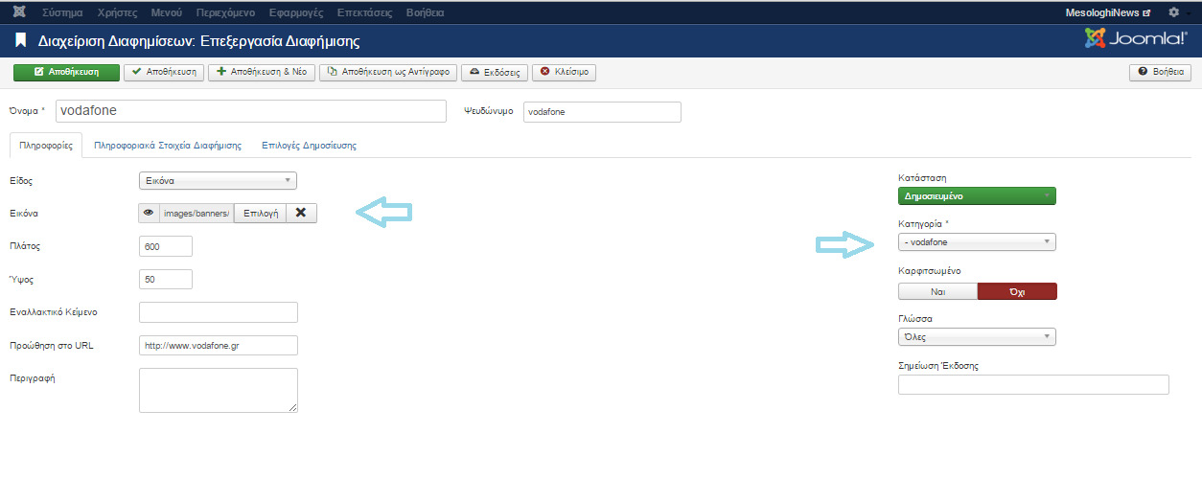Click the Joomla! brand logo
This screenshot has height=479, width=1202.
coord(1137,38)
